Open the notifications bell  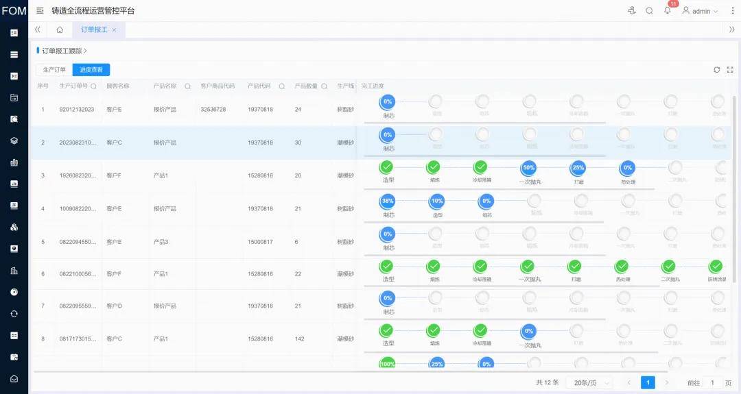pyautogui.click(x=667, y=11)
